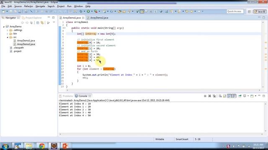
Task: Toggle Show Console on standard output change
Action: click(229, 96)
